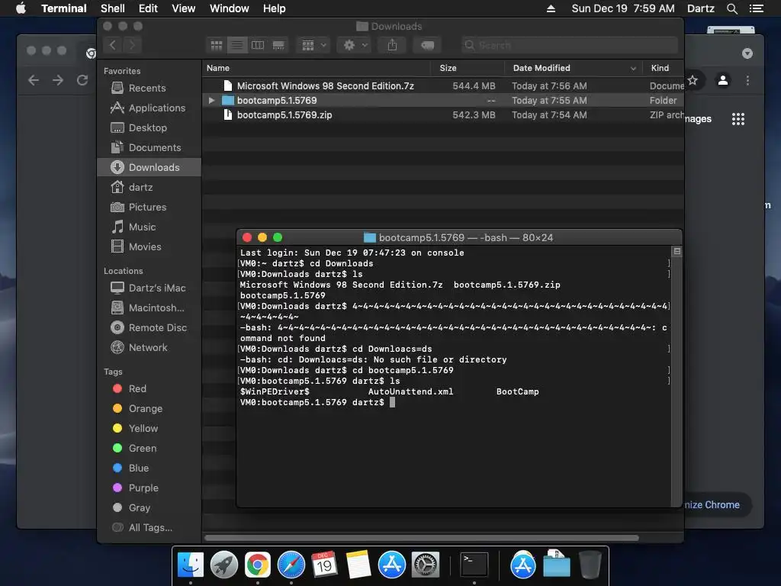781x586 pixels.
Task: Open the Window menu
Action: 229,8
